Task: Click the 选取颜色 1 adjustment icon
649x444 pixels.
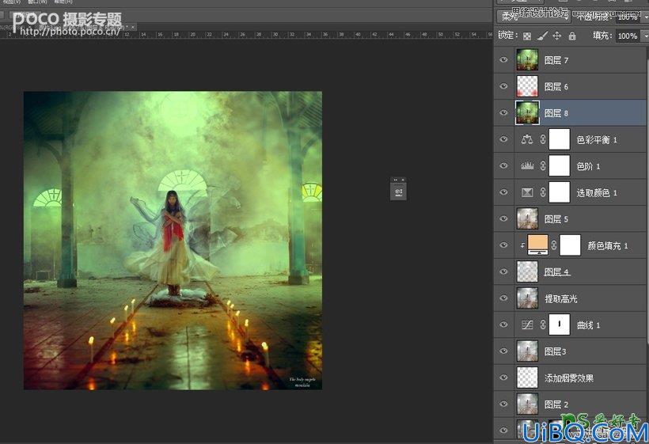Action: click(527, 192)
